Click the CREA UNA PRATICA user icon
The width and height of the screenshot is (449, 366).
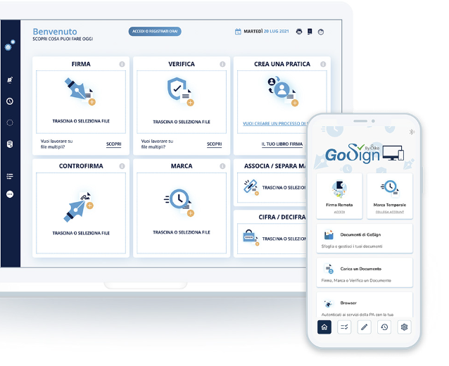tap(283, 91)
